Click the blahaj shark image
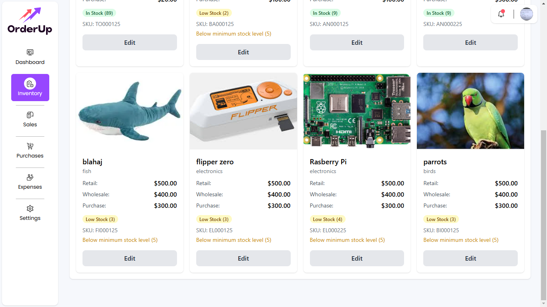 pos(130,111)
